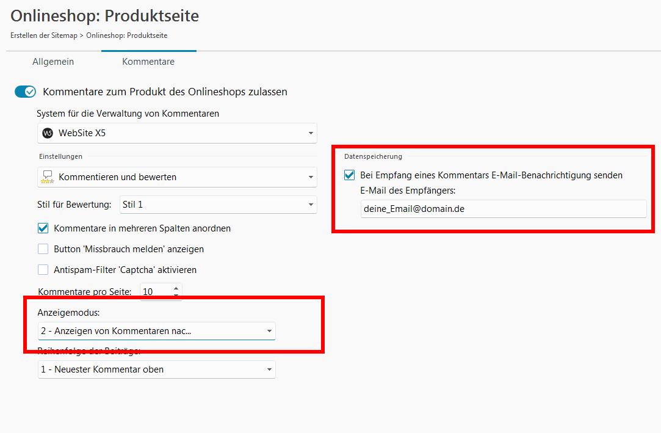Click the recipient email address field

coord(502,209)
